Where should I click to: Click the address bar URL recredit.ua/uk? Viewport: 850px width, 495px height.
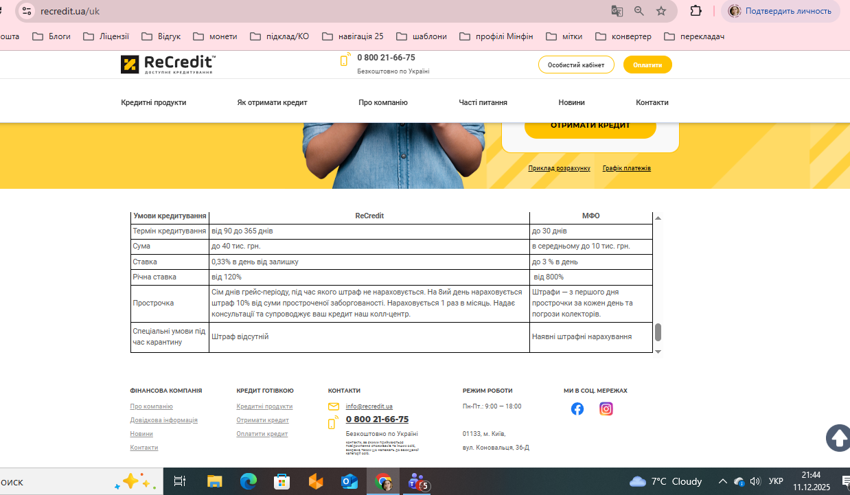click(x=71, y=11)
